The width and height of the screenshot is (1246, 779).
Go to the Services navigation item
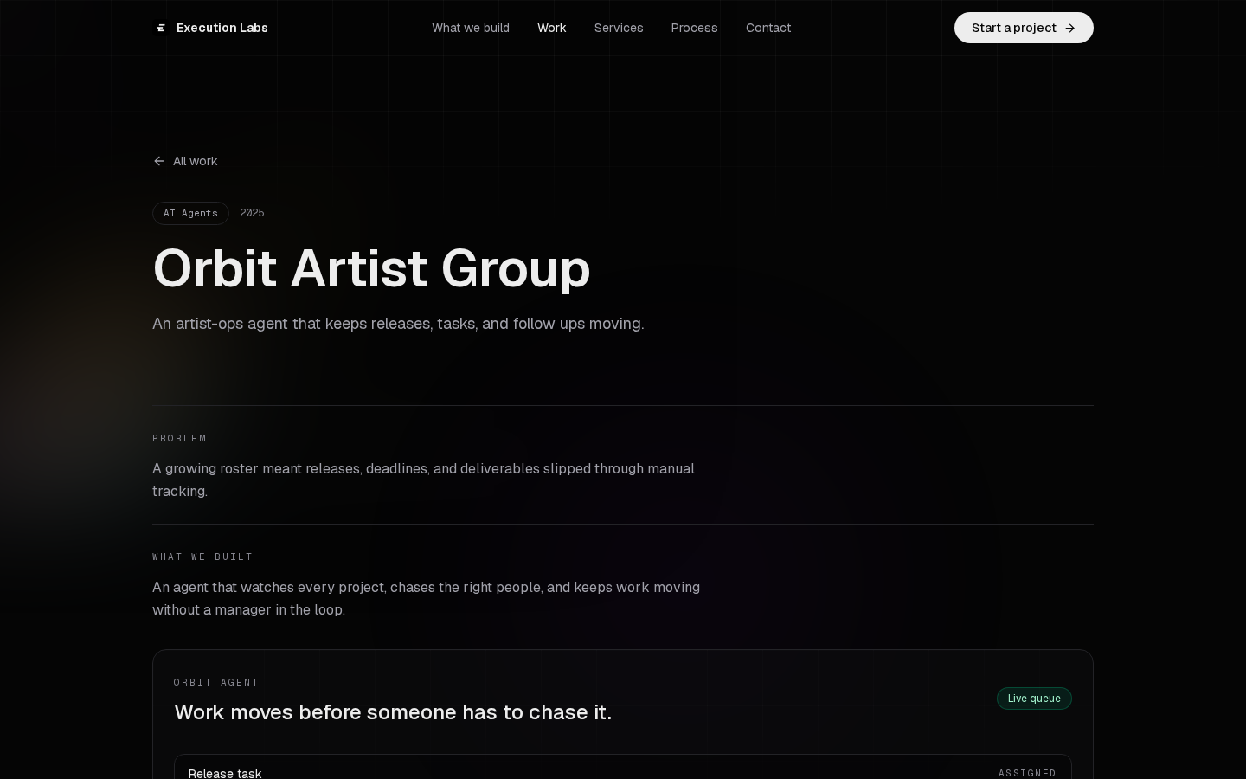[x=619, y=28]
